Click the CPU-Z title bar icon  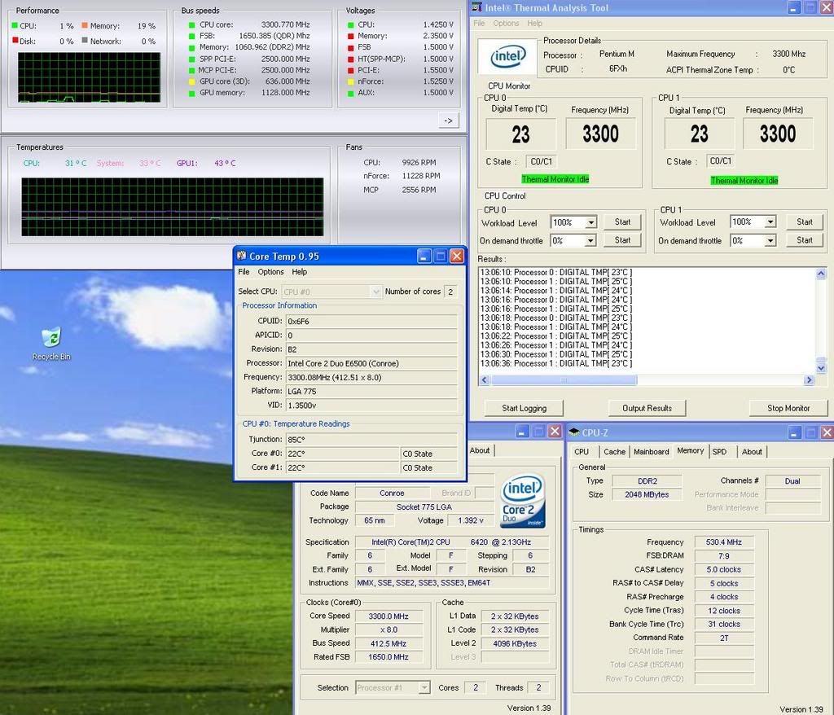click(575, 432)
